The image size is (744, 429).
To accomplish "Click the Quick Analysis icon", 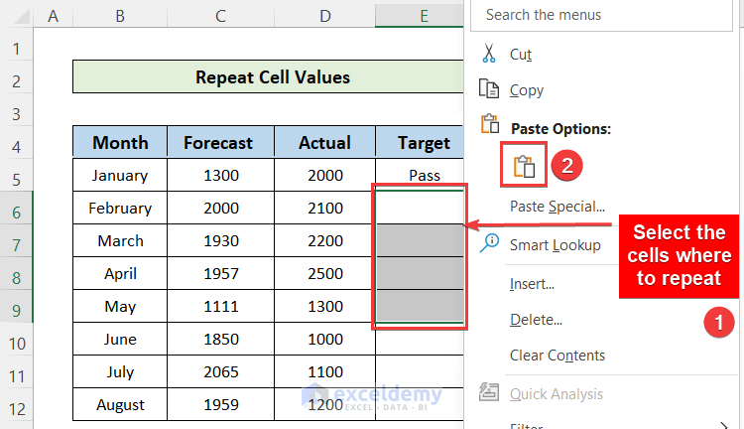I will tap(488, 394).
